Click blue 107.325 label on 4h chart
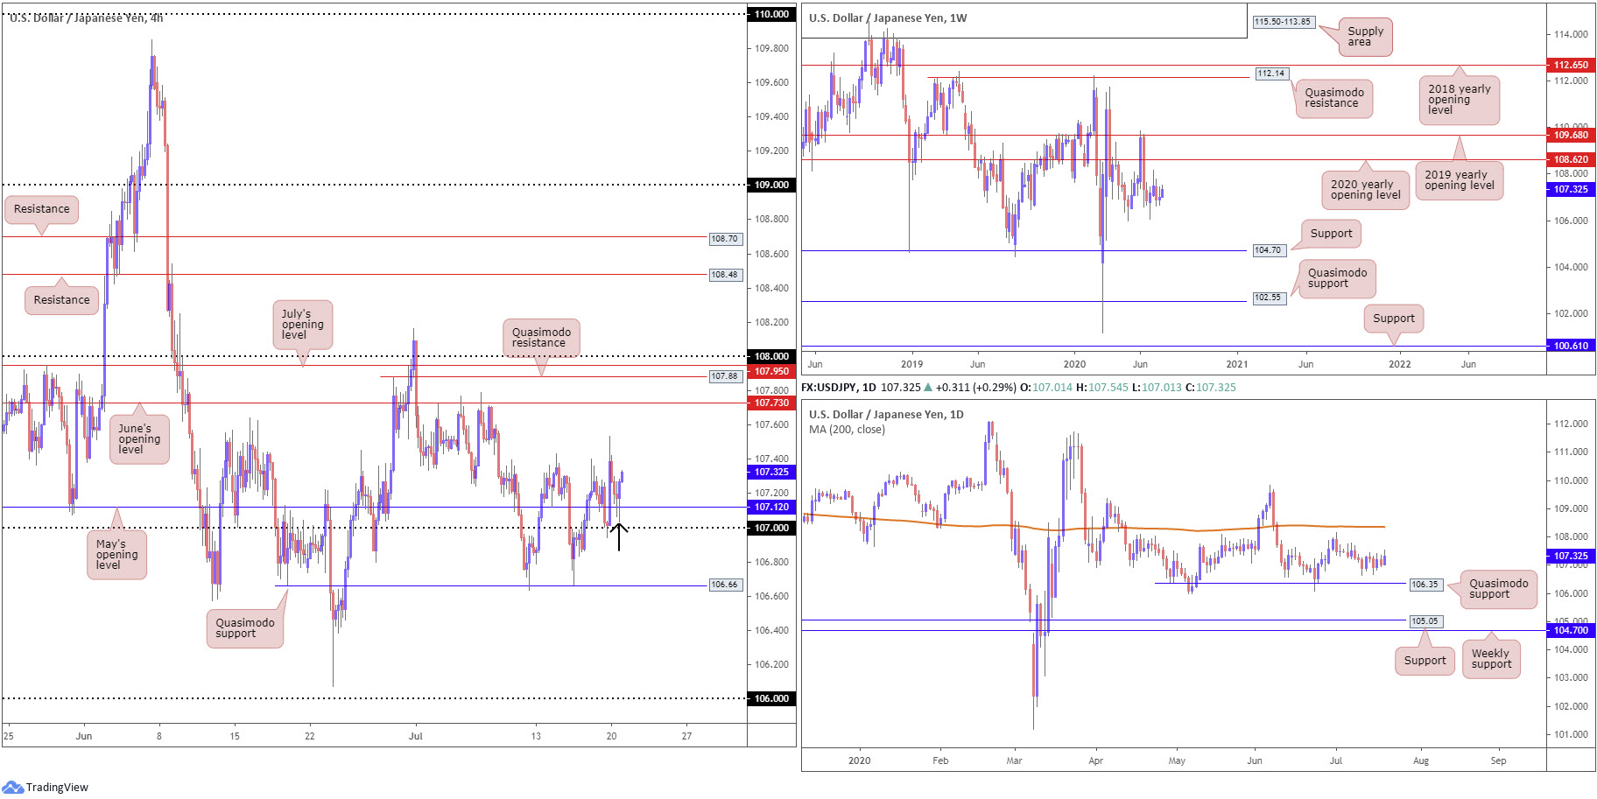Image resolution: width=1597 pixels, height=799 pixels. coord(771,472)
